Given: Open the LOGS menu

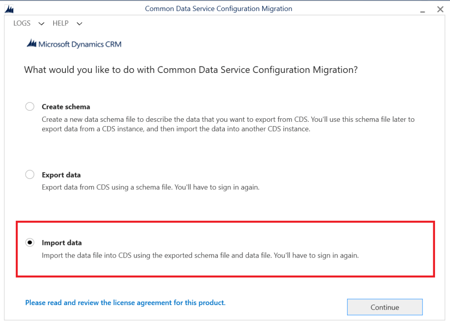Looking at the screenshot, I should click(x=22, y=23).
